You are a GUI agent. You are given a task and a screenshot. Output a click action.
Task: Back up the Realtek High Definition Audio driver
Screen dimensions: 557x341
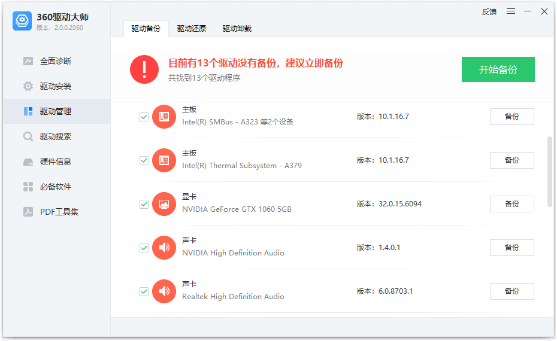point(512,291)
